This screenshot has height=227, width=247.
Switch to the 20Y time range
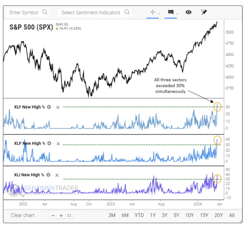tap(219, 215)
